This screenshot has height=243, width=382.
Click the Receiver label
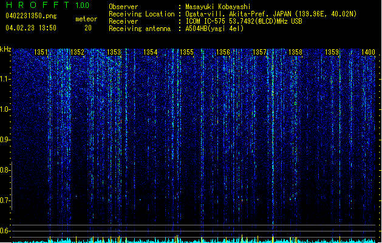pos(123,21)
